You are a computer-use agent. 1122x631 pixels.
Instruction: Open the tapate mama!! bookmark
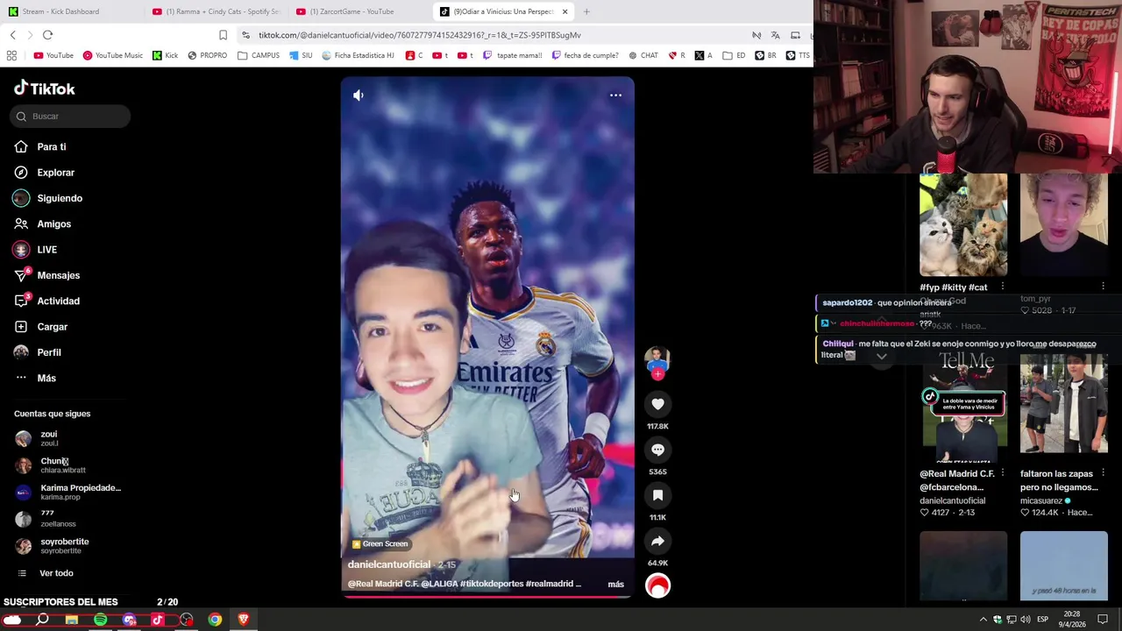click(x=513, y=55)
